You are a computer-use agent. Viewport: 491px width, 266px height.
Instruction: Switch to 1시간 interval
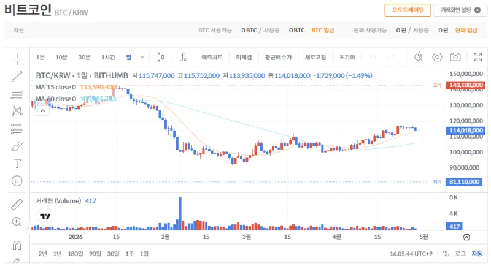(x=108, y=57)
